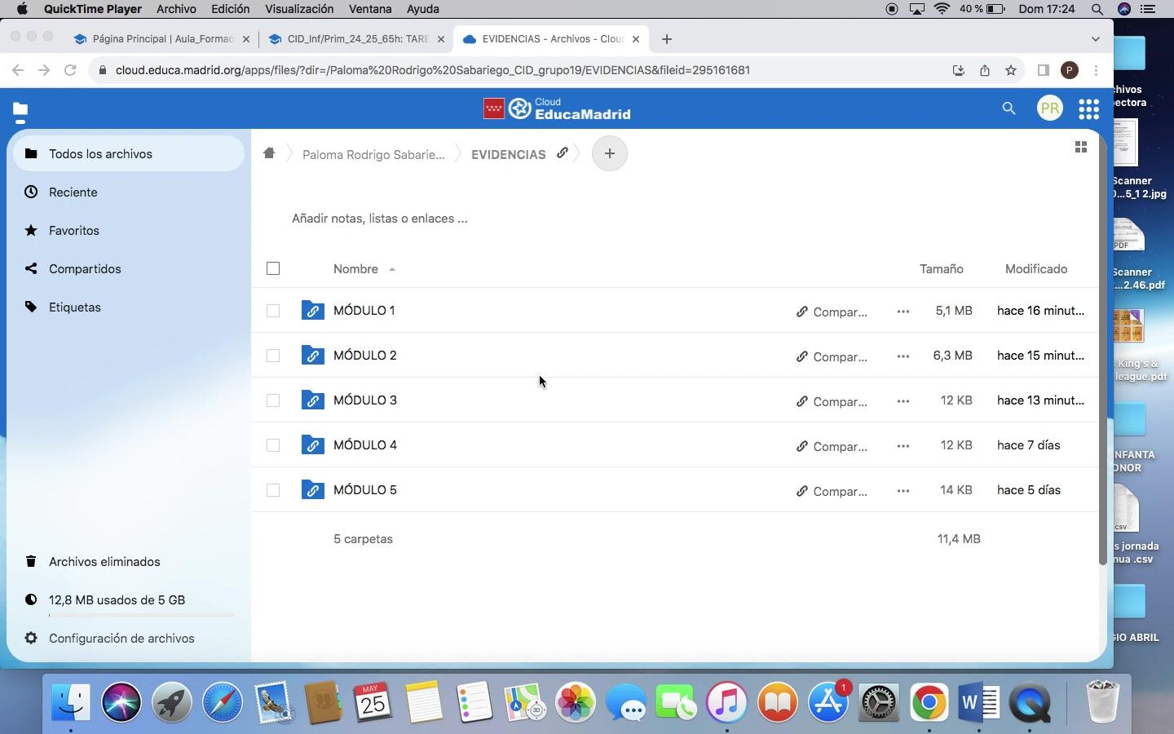Open the Edición menu
1174x734 pixels.
231,9
